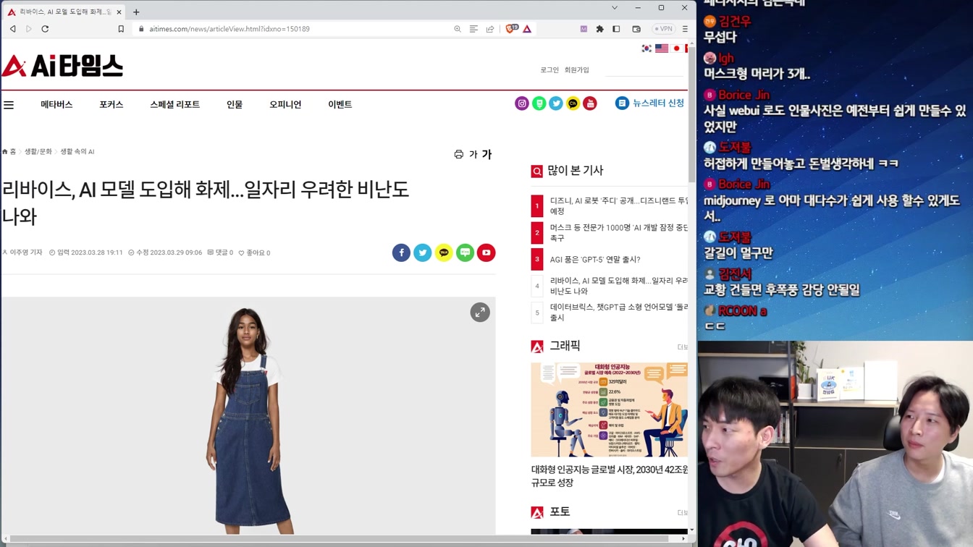This screenshot has height=547, width=973.
Task: Click the 대화형 인공지능 infographic thumbnail
Action: pos(610,410)
